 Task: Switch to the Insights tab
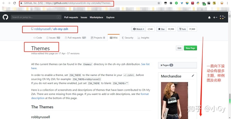point(143,38)
